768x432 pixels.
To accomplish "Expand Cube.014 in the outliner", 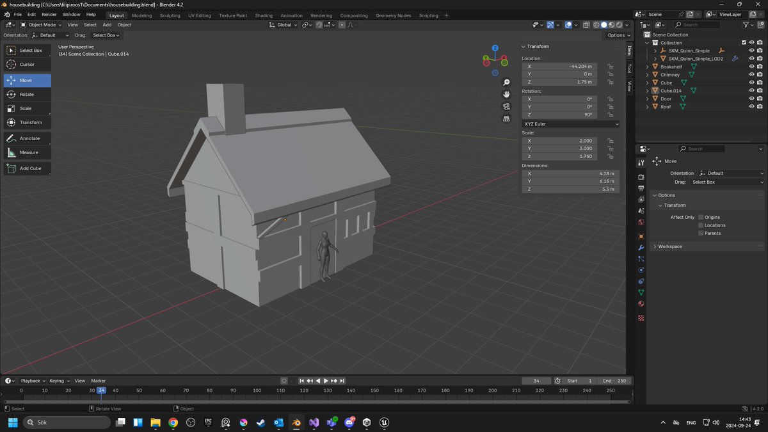I will [647, 91].
